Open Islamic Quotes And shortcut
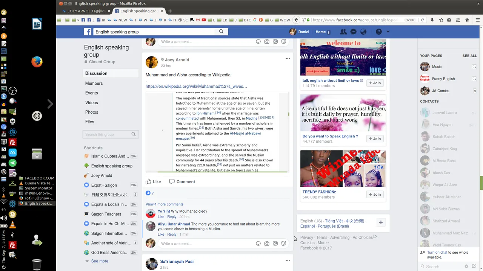The image size is (483, 271). [110, 156]
